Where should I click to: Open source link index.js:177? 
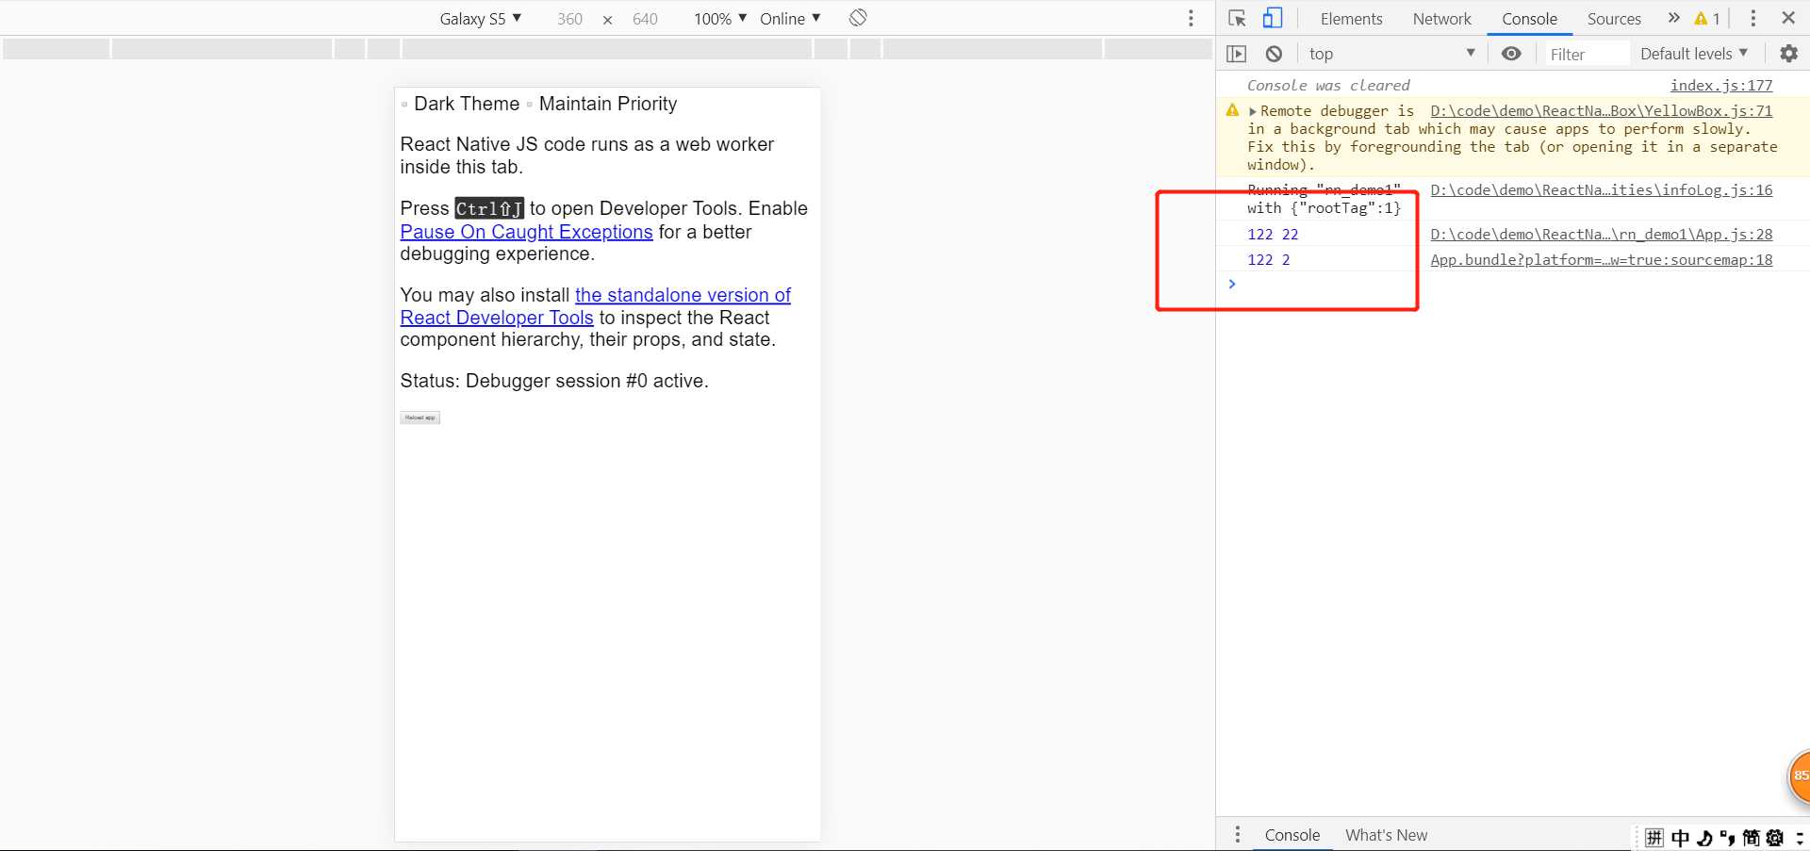[1721, 86]
